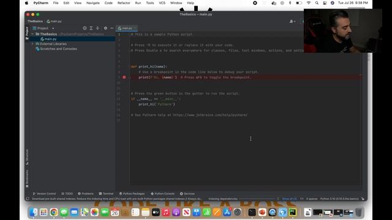Open the user account icon in toolbar
The height and width of the screenshot is (220, 392).
[x=292, y=21]
